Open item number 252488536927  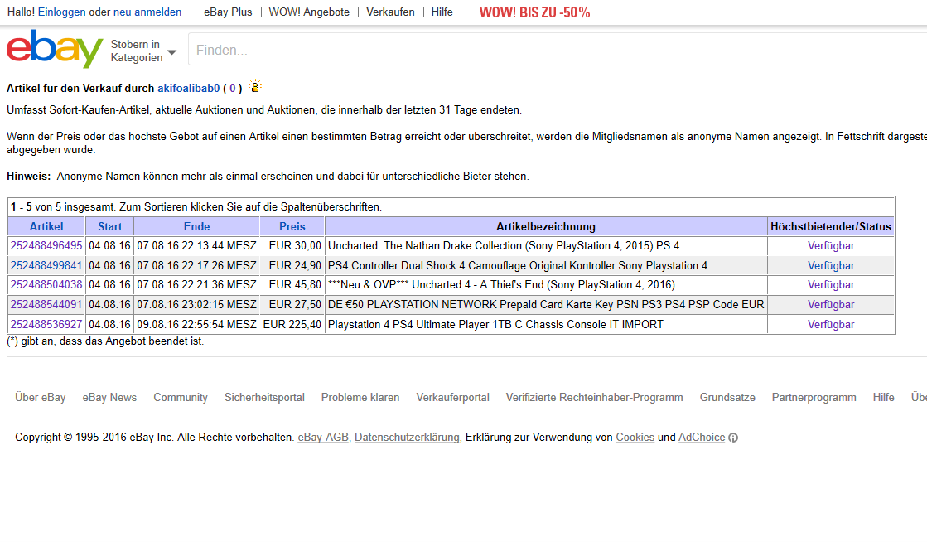click(x=46, y=324)
